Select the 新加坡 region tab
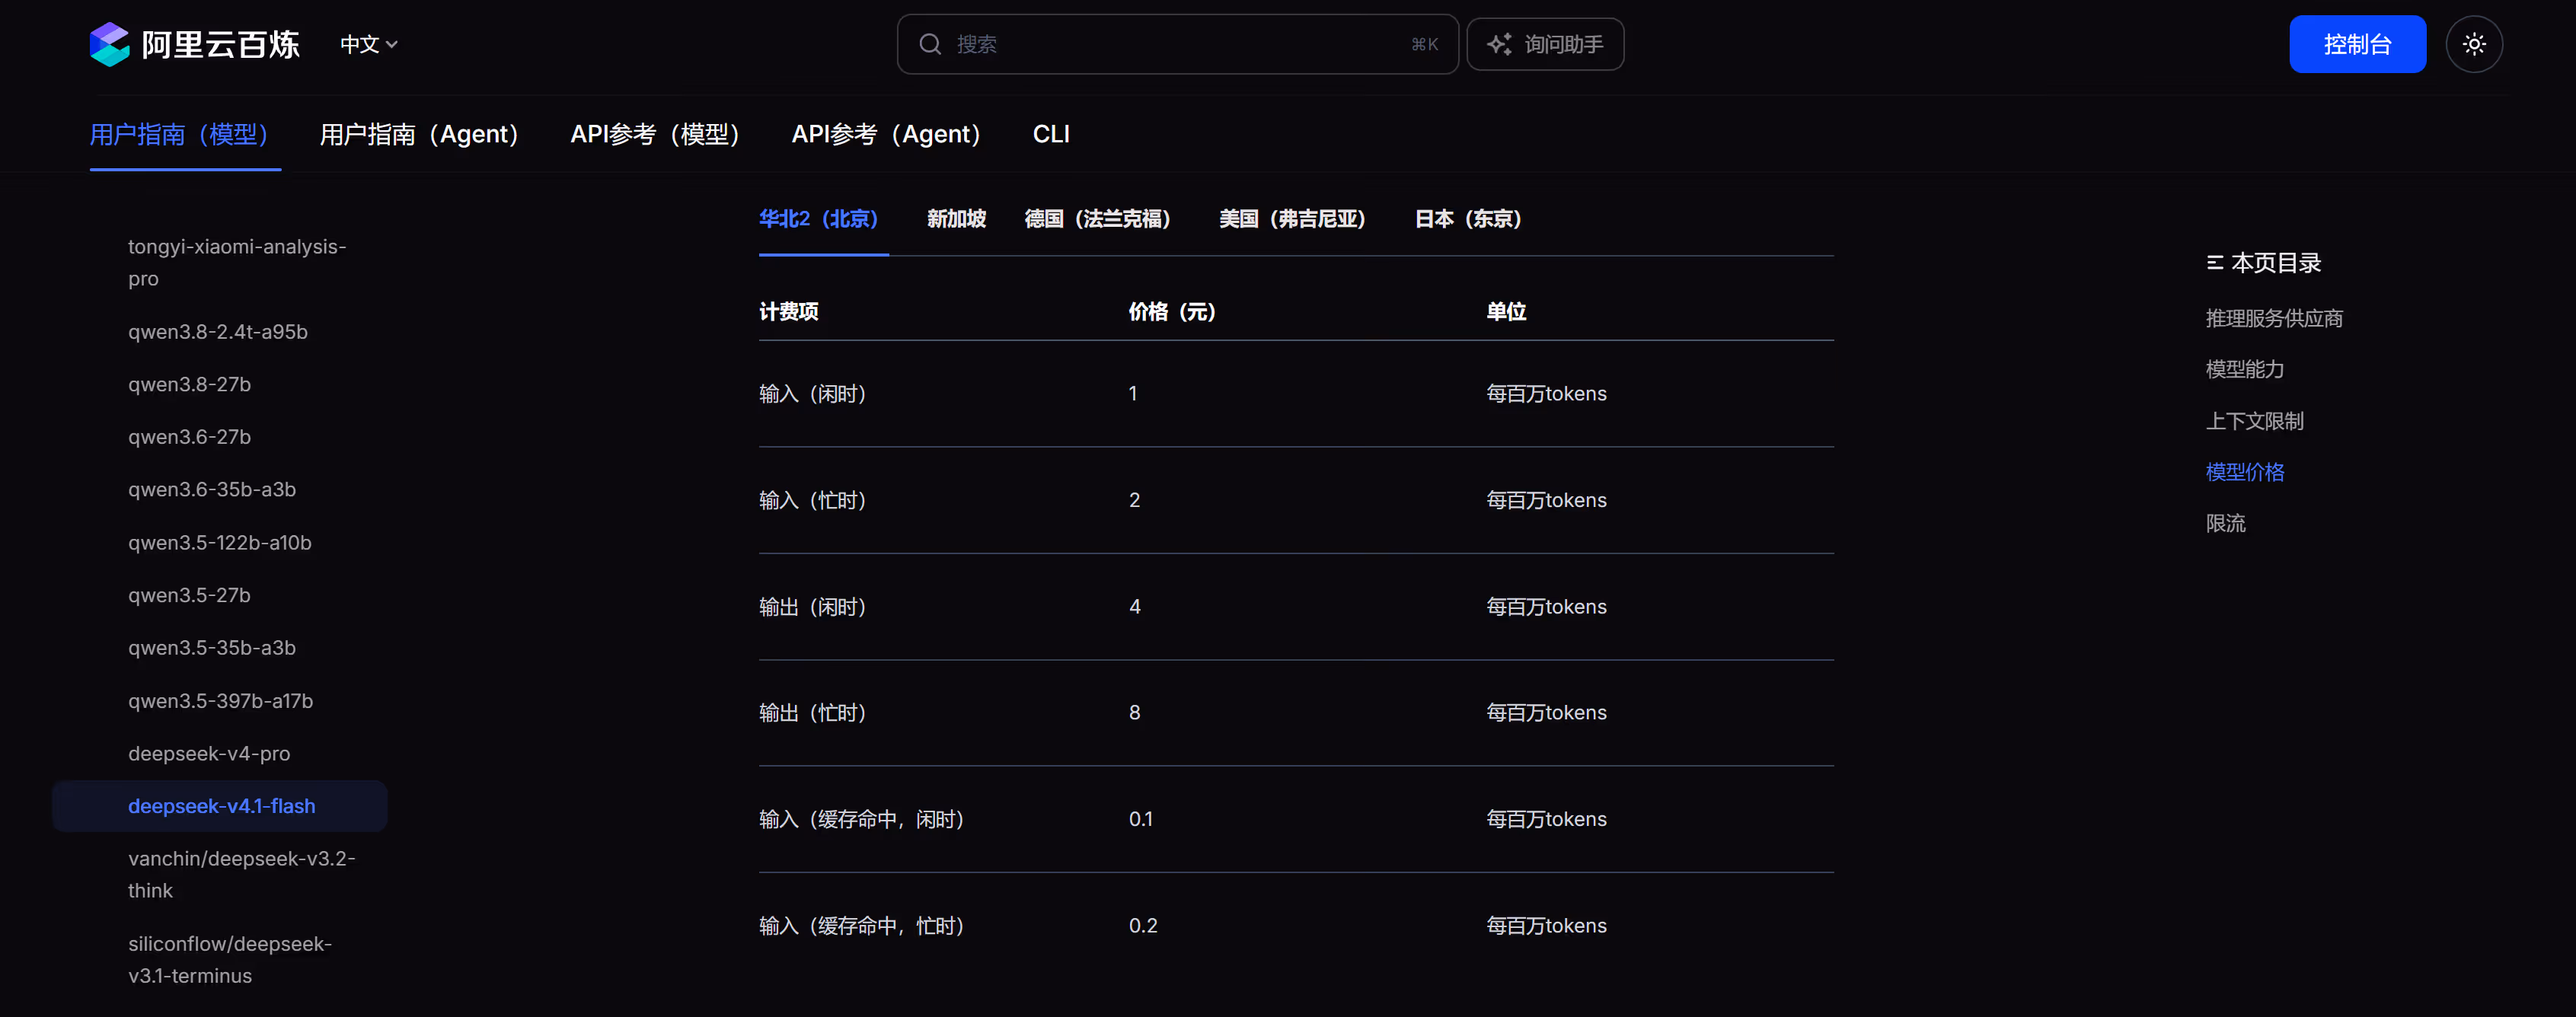2576x1017 pixels. pyautogui.click(x=956, y=219)
